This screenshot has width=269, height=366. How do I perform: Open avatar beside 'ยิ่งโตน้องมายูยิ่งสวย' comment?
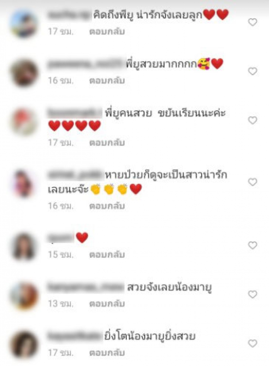coord(24,345)
